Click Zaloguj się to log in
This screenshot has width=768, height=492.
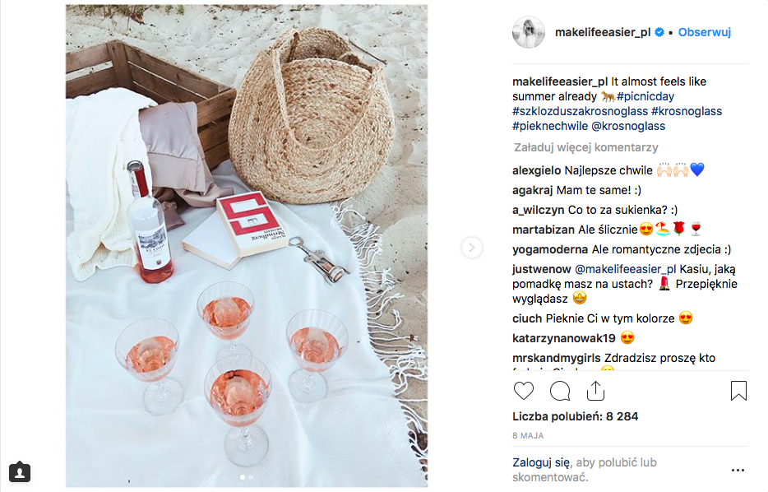(541, 462)
